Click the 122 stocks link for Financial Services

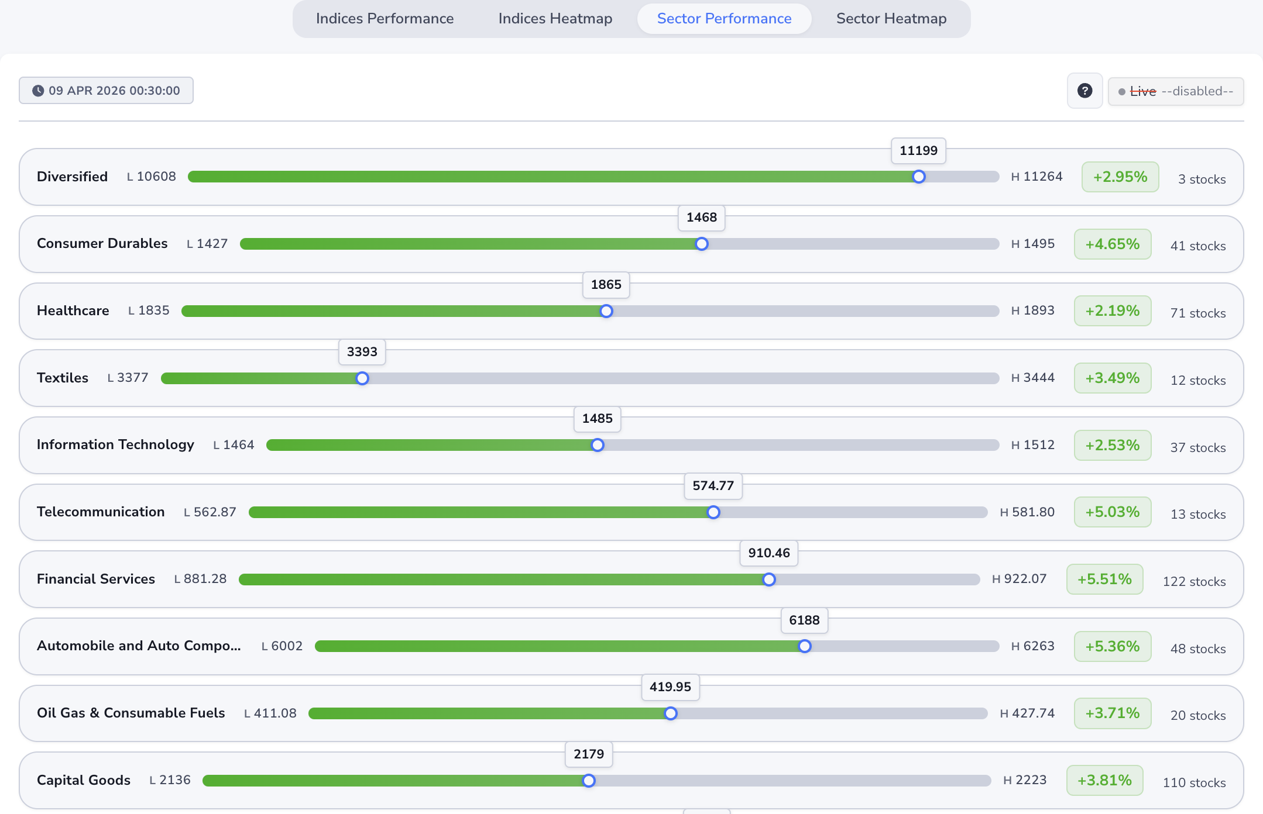click(1195, 581)
